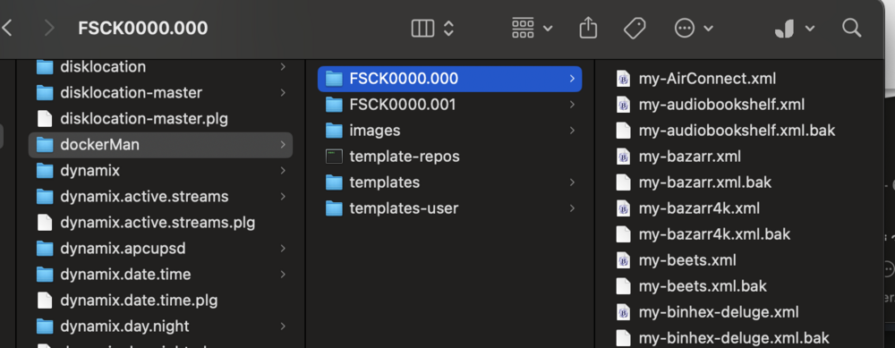895x348 pixels.
Task: Expand the dynamix.apcupsd folder chevron
Action: coord(283,248)
